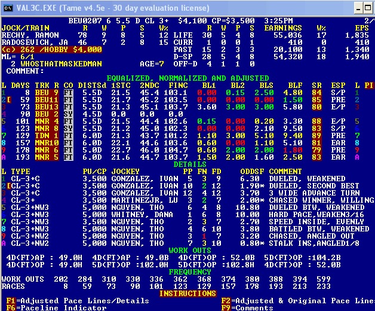Select the SR column header

coord(316,86)
